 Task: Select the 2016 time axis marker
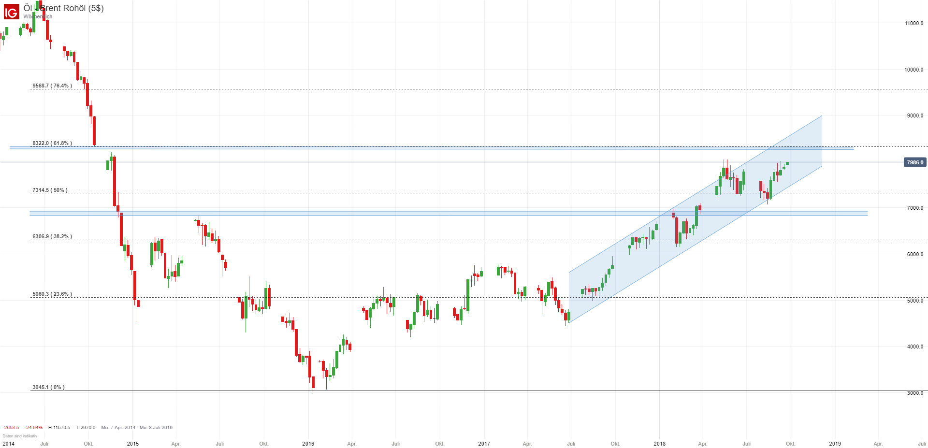[x=308, y=444]
